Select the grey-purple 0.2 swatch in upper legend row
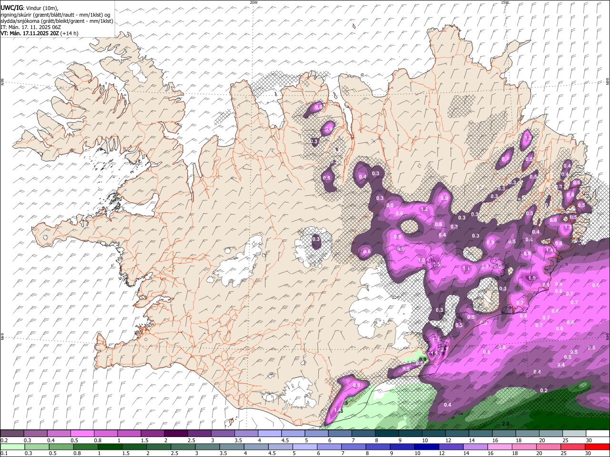This screenshot has height=457, width=610. click(12, 433)
